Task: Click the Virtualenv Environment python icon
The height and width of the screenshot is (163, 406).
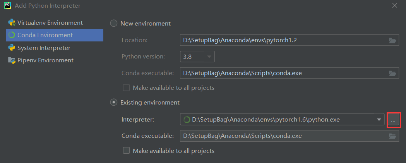Action: (11, 22)
